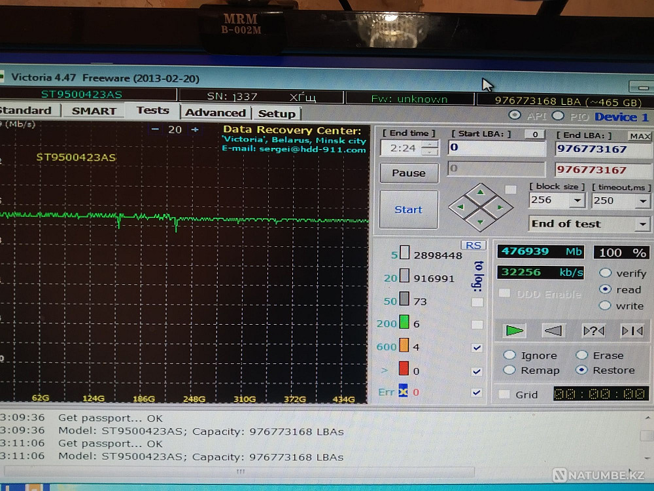Screen dimensions: 654x491
Task: Select the verify test mode
Action: pos(605,273)
